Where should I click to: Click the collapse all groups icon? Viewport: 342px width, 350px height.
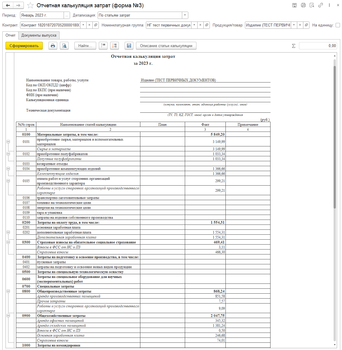[x=103, y=46]
